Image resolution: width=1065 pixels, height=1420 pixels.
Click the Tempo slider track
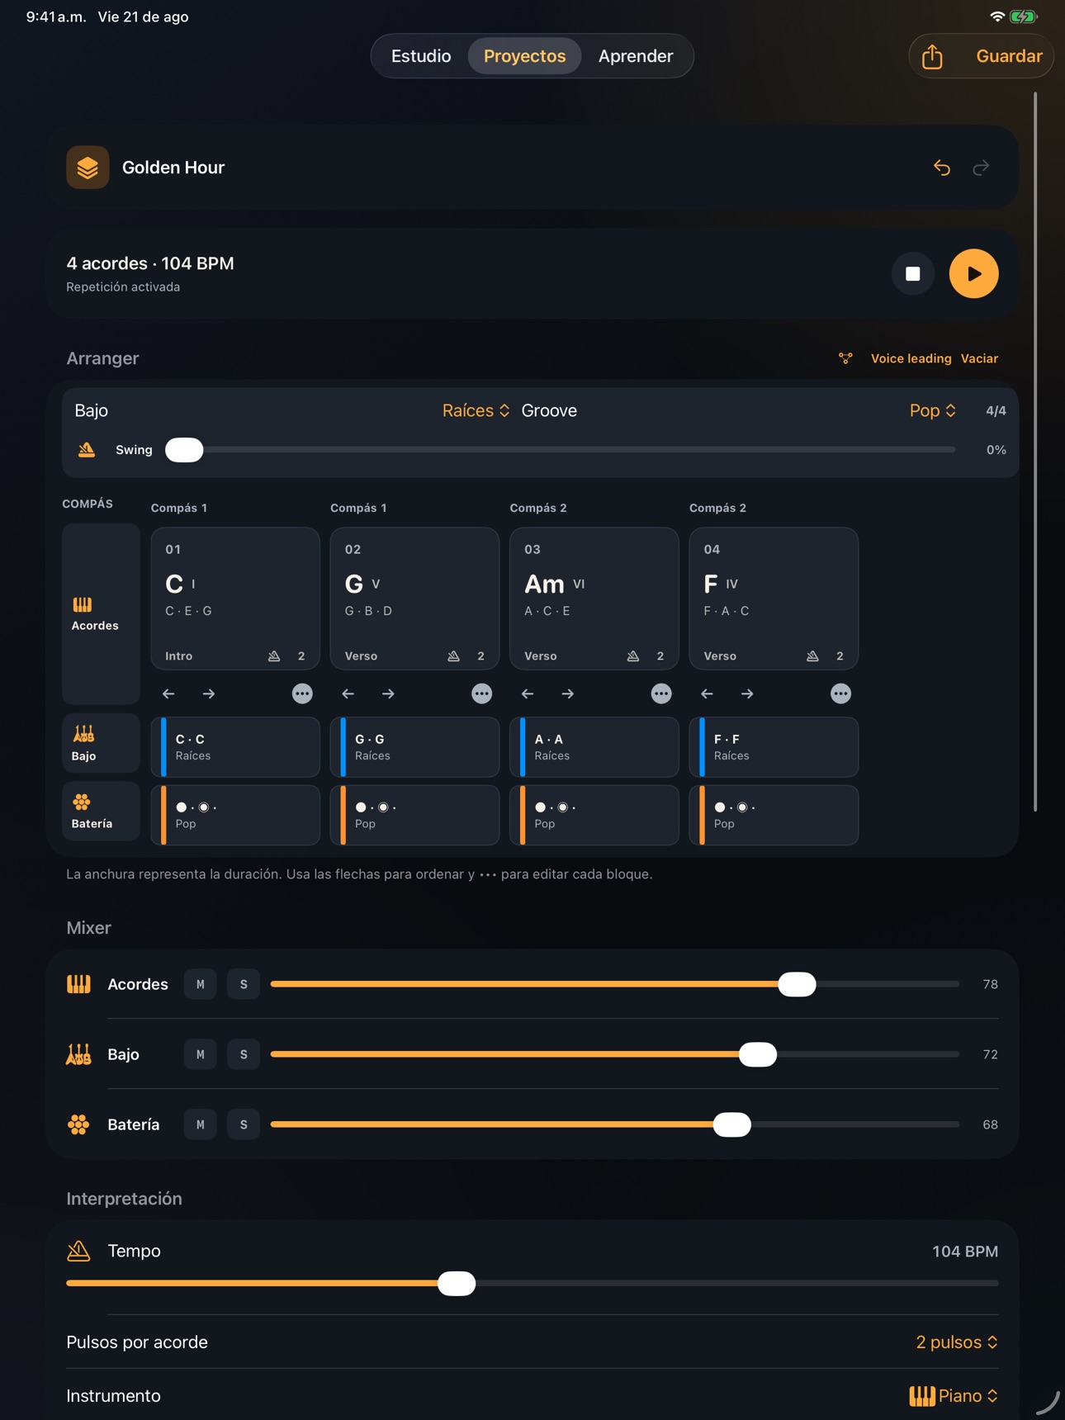532,1284
